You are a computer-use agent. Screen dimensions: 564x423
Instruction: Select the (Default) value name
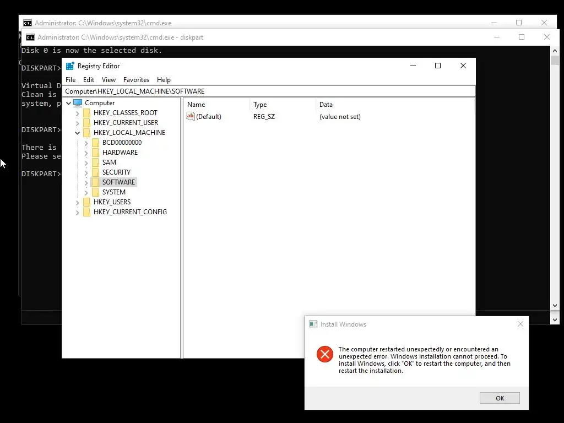click(209, 117)
